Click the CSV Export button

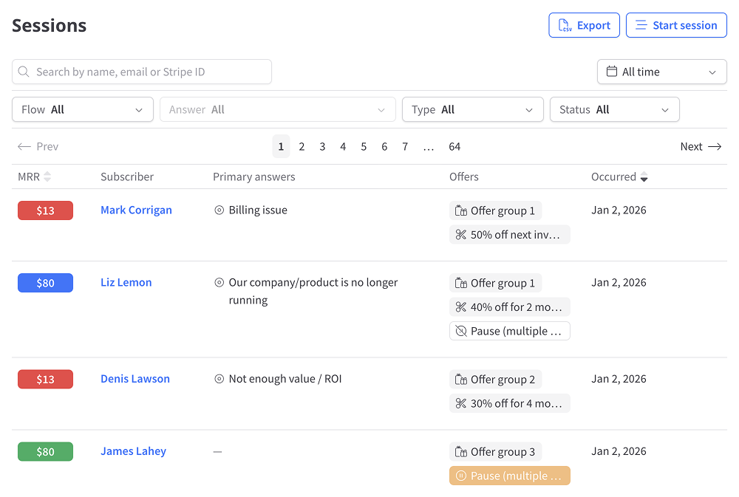click(584, 25)
